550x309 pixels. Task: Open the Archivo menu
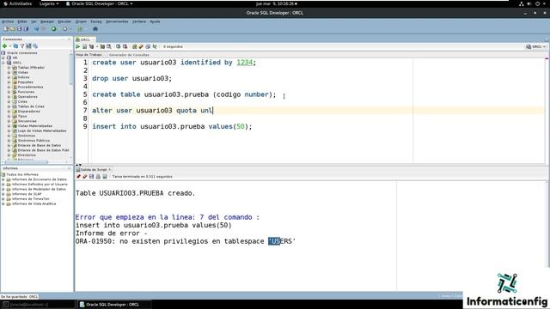[x=8, y=21]
